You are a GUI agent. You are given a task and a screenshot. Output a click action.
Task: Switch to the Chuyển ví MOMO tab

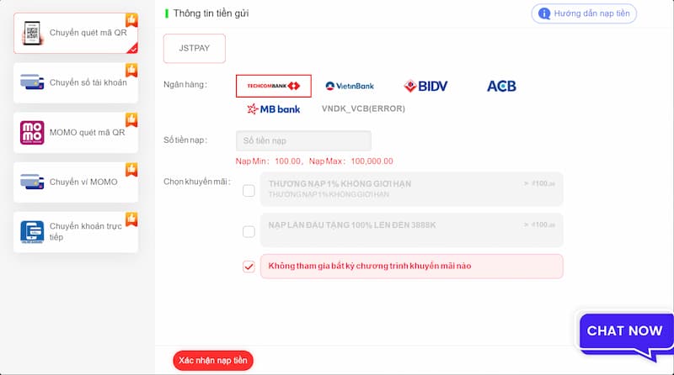click(x=76, y=182)
